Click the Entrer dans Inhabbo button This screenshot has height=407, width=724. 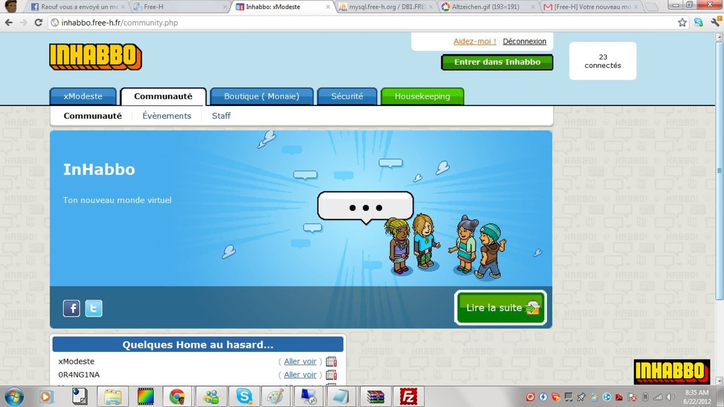(x=497, y=62)
